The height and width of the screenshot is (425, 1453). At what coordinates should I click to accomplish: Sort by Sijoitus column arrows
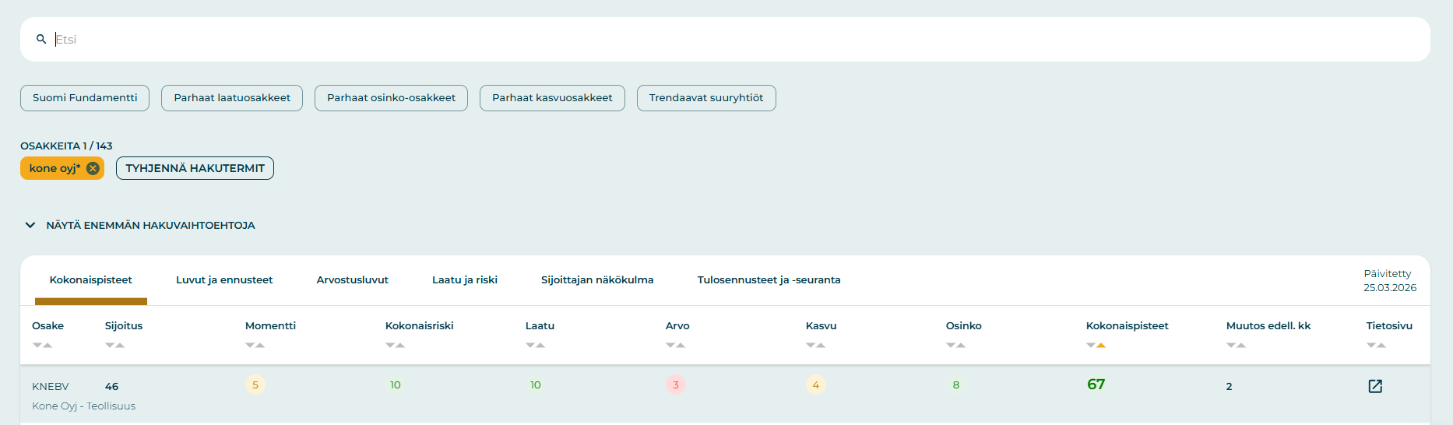[x=114, y=345]
